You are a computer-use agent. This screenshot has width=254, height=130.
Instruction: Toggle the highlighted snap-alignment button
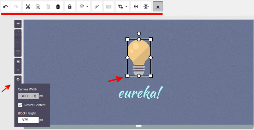(158, 7)
